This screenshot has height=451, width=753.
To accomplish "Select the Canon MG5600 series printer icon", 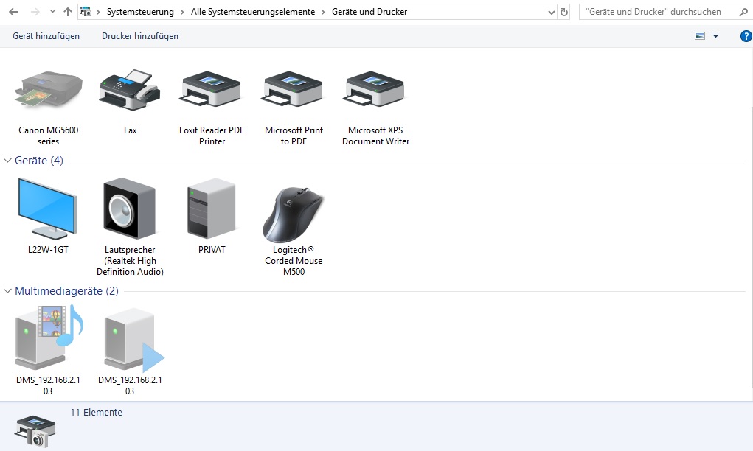I will [49, 90].
